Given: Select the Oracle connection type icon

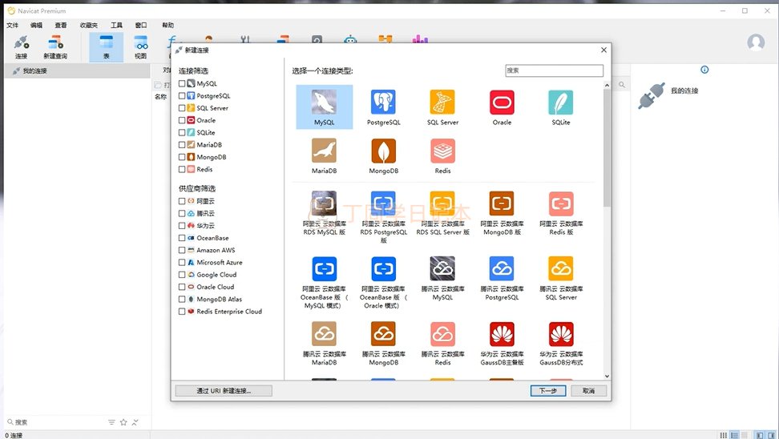Looking at the screenshot, I should coord(502,103).
